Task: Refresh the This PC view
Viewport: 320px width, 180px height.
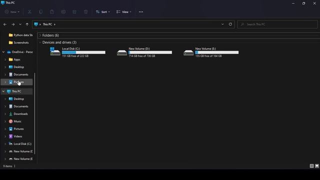Action: click(x=230, y=24)
